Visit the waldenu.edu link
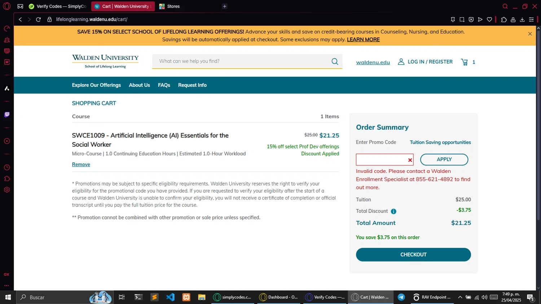The height and width of the screenshot is (304, 541). coord(373,62)
